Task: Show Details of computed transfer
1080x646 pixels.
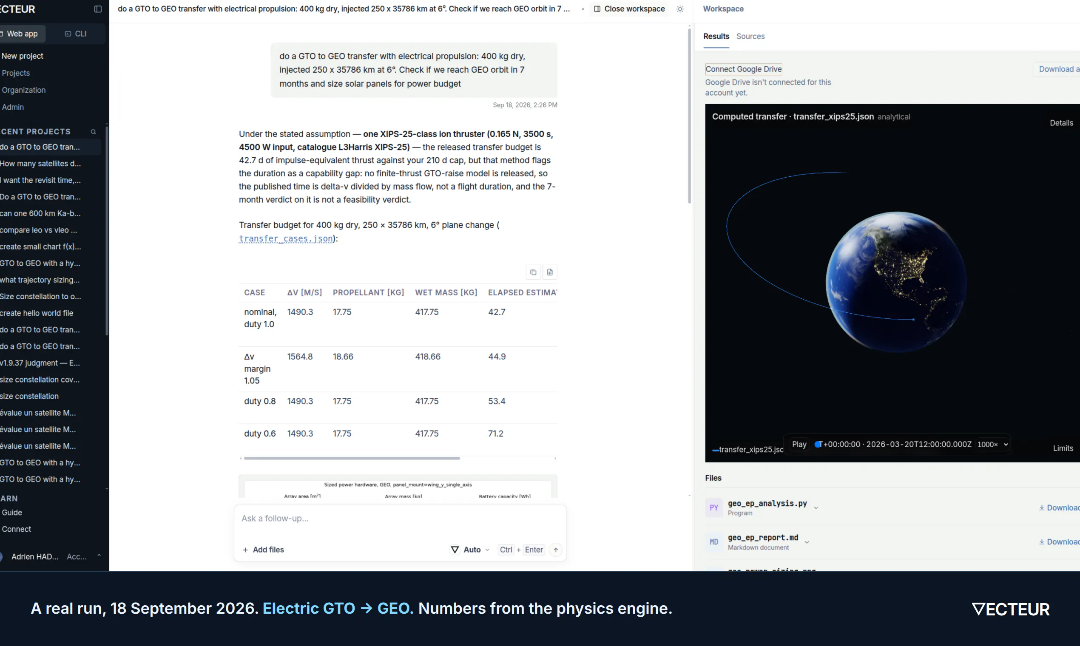Action: (1061, 123)
